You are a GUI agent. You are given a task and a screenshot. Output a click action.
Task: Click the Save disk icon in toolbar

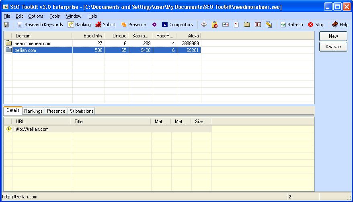click(6, 25)
